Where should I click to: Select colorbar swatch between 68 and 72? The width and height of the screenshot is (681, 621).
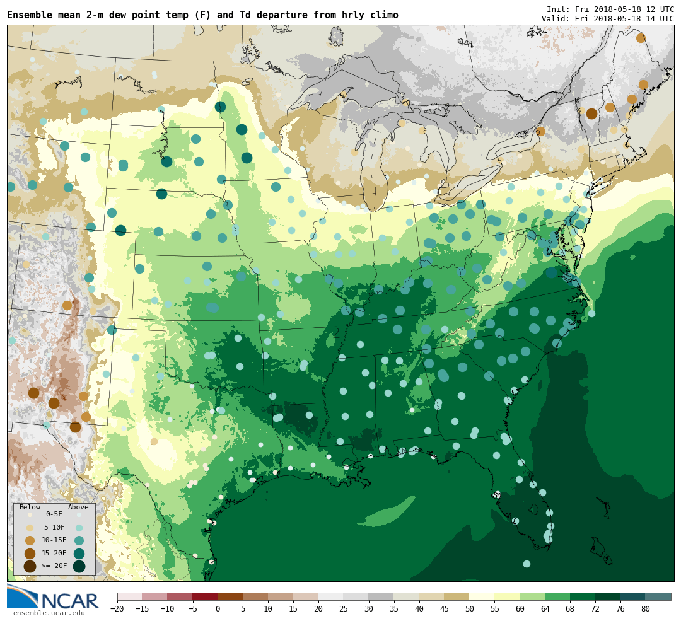point(583,597)
